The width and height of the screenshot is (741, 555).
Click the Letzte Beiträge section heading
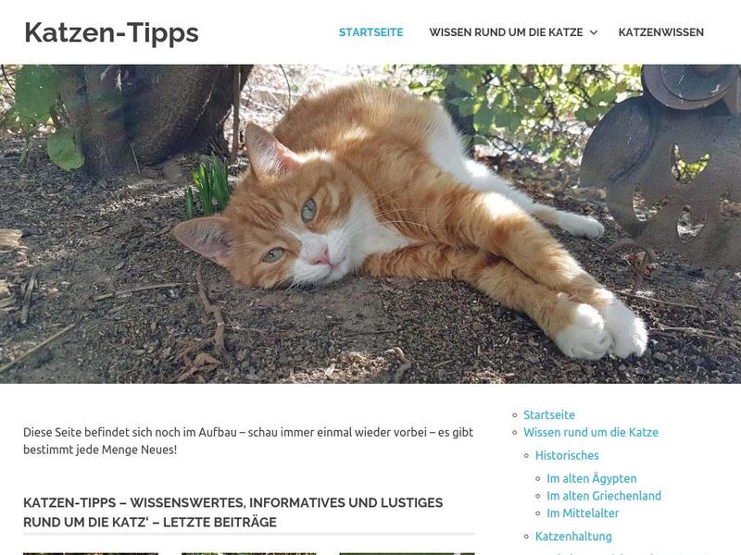point(233,512)
